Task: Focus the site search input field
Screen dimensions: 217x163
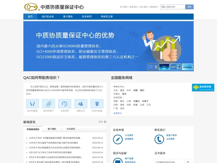Action: [x=173, y=7]
